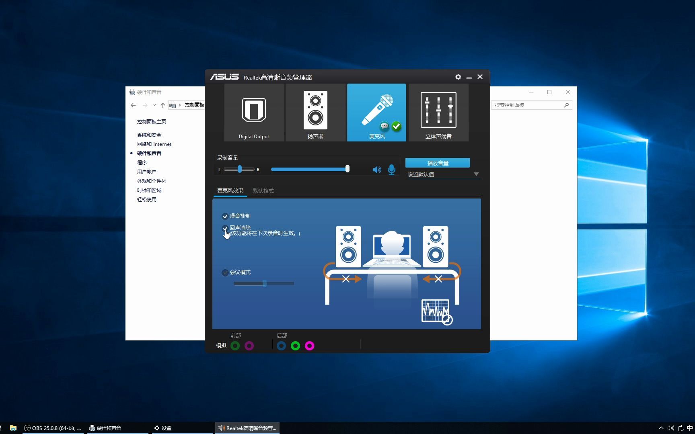695x434 pixels.
Task: Click the microphone boost icon
Action: pyautogui.click(x=391, y=169)
